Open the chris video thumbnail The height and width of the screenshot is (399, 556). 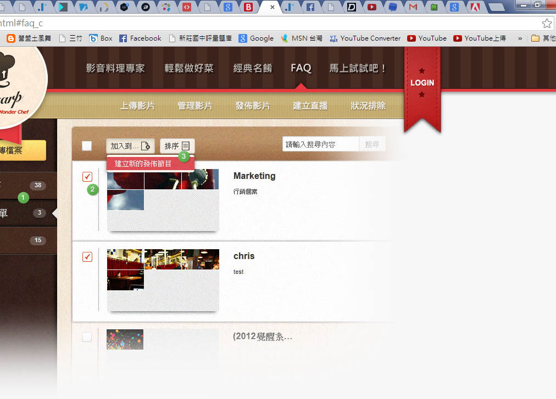tap(163, 280)
